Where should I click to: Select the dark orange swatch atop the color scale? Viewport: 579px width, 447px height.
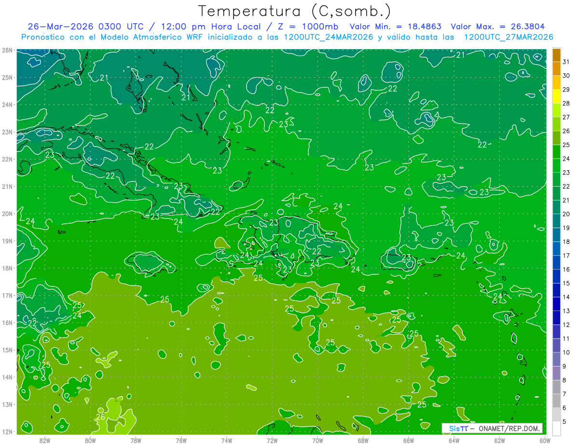(556, 54)
